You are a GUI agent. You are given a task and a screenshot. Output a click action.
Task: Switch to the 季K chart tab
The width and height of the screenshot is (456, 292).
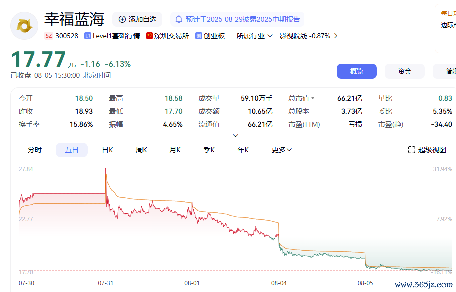point(209,150)
